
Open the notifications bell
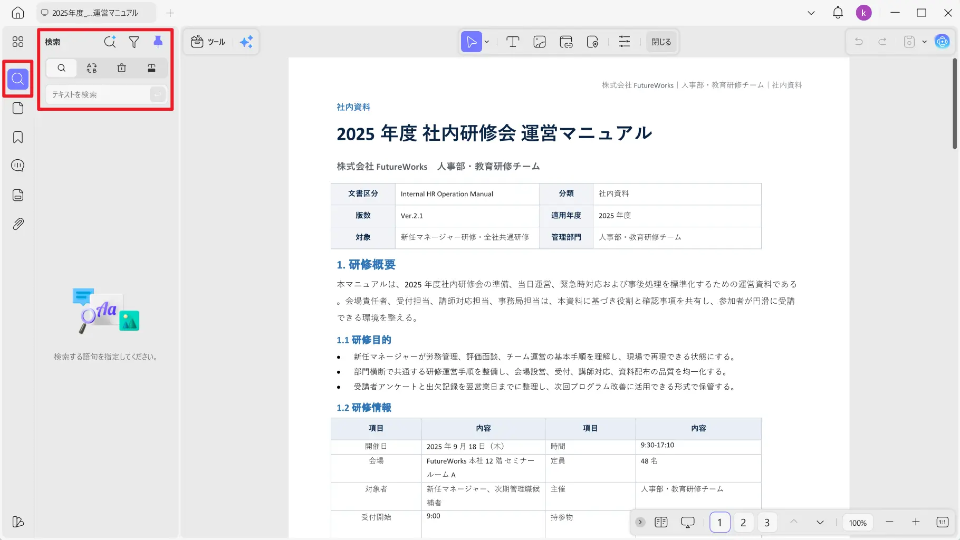pos(838,13)
